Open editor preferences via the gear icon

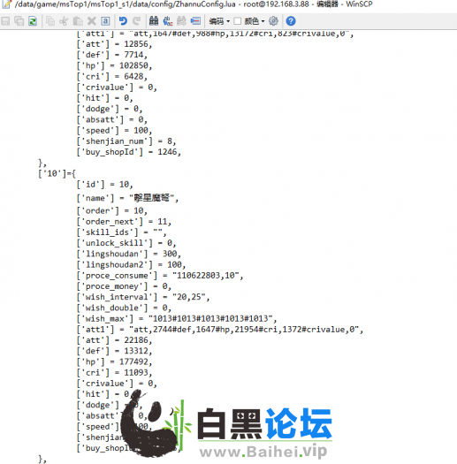click(273, 21)
